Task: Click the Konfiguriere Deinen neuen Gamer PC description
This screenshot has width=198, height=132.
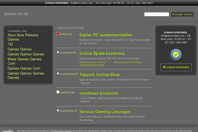Action: pyautogui.click(x=115, y=42)
